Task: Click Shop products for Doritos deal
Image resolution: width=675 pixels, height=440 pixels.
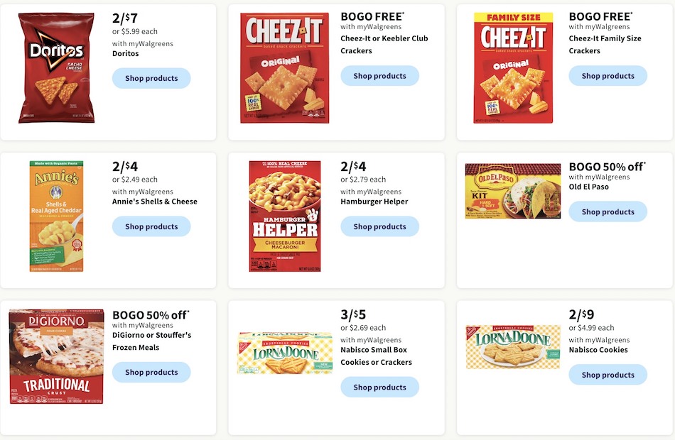Action: (x=151, y=78)
